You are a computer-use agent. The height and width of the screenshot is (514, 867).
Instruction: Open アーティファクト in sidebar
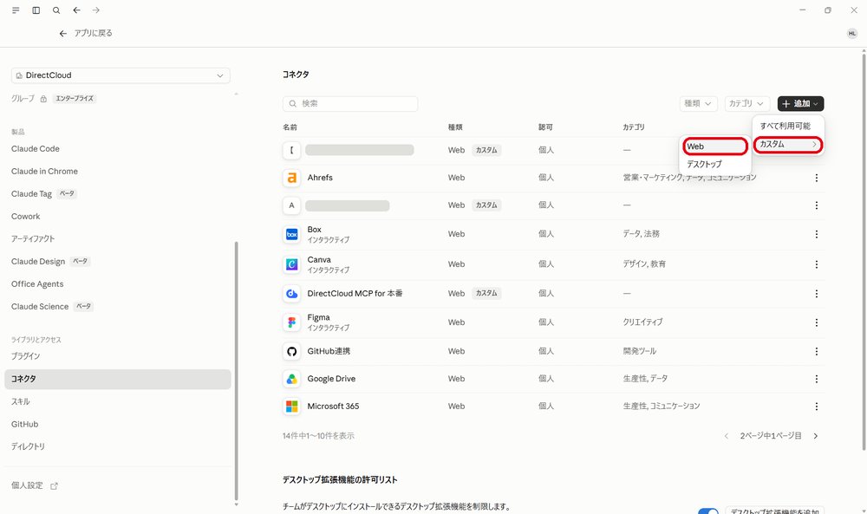click(33, 238)
